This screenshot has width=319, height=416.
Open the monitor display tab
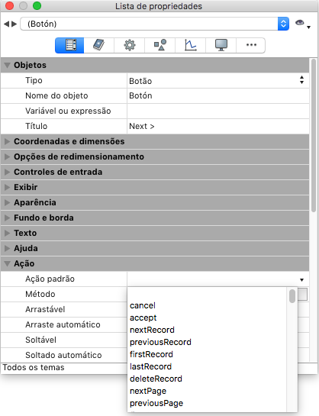click(221, 45)
